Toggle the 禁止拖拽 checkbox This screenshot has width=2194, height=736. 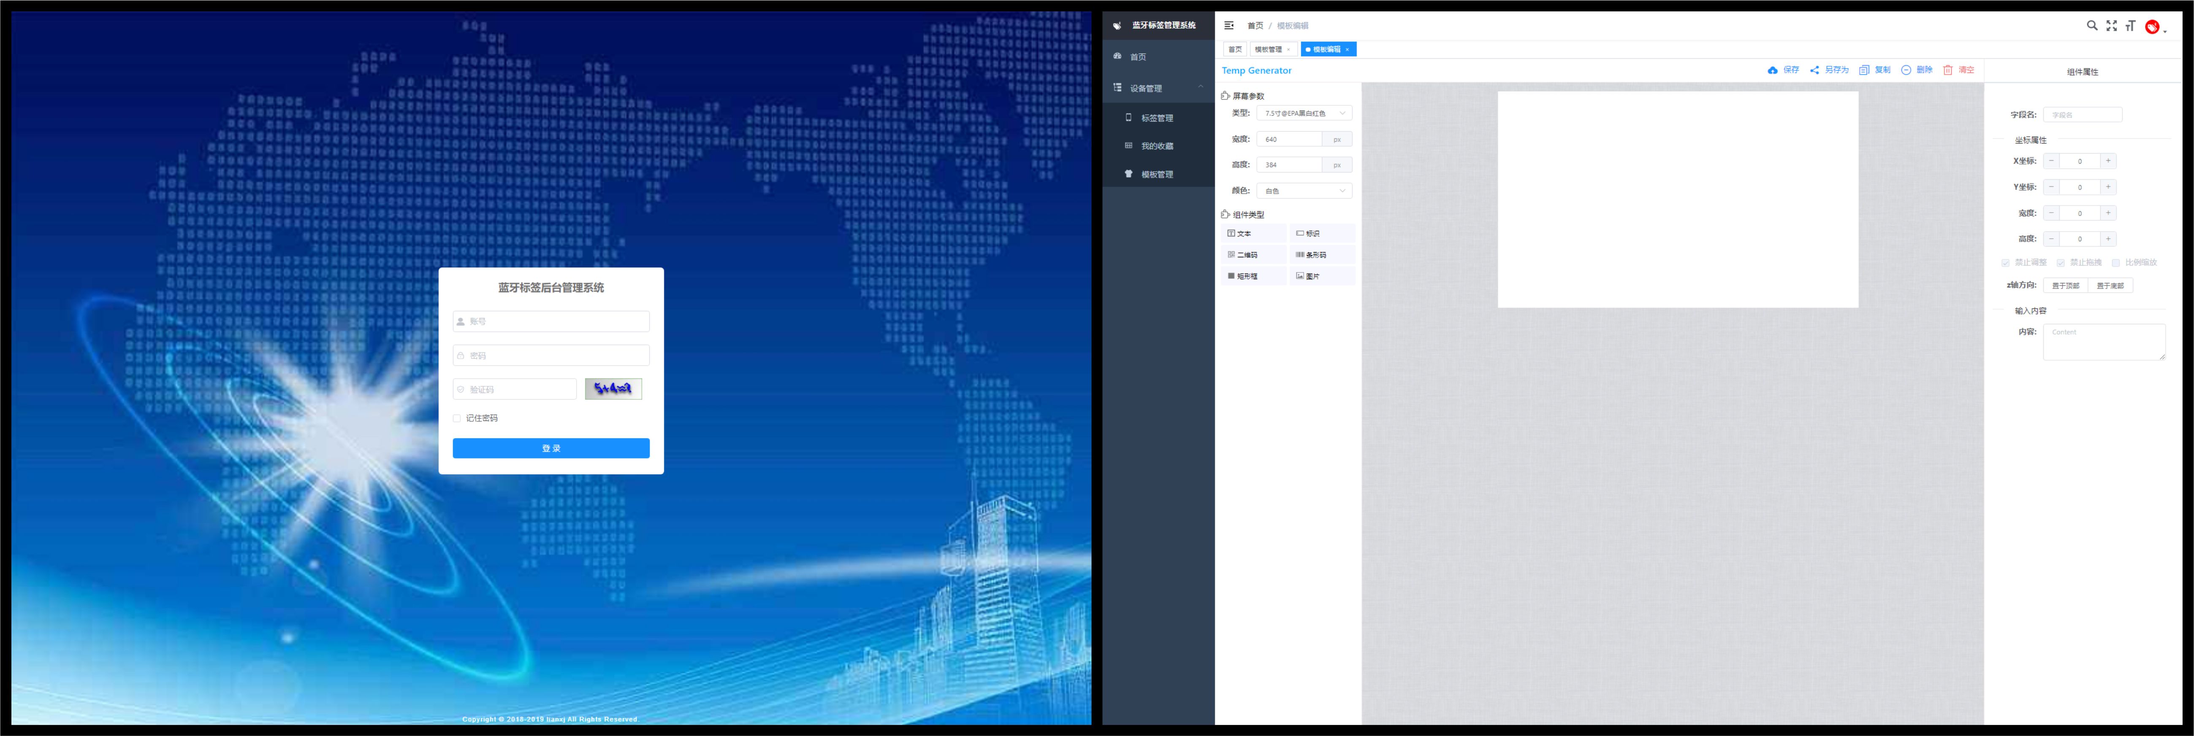pos(2061,263)
